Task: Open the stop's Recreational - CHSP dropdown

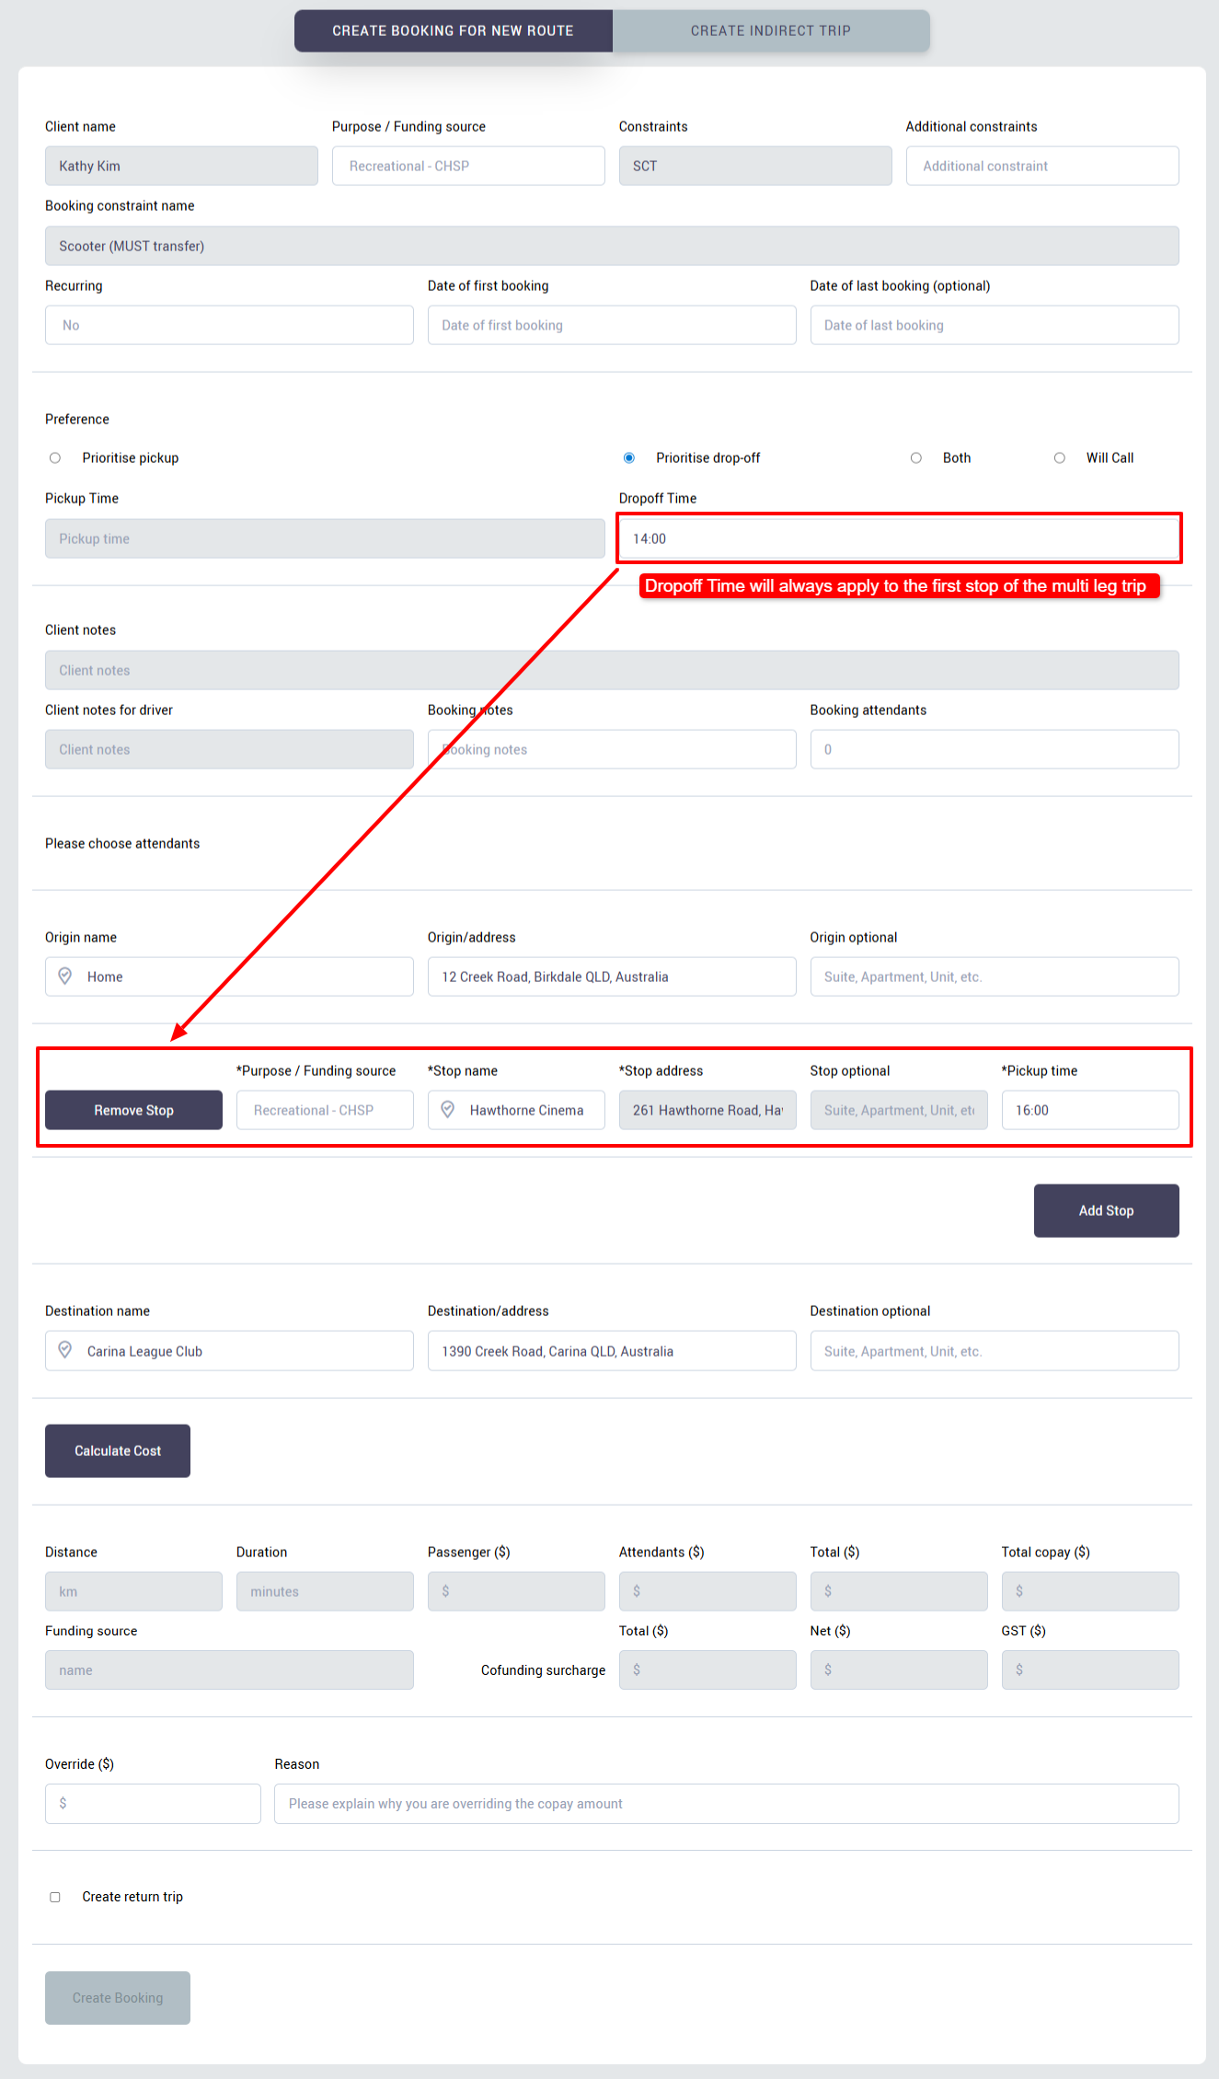Action: click(x=325, y=1110)
